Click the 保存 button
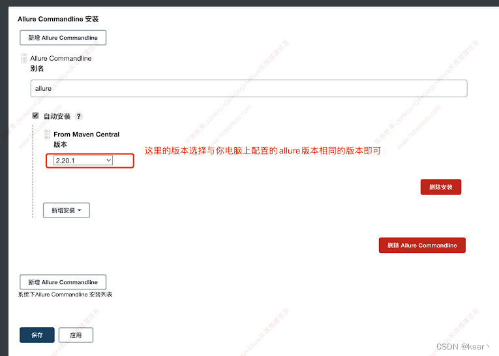This screenshot has width=499, height=356. coord(37,335)
